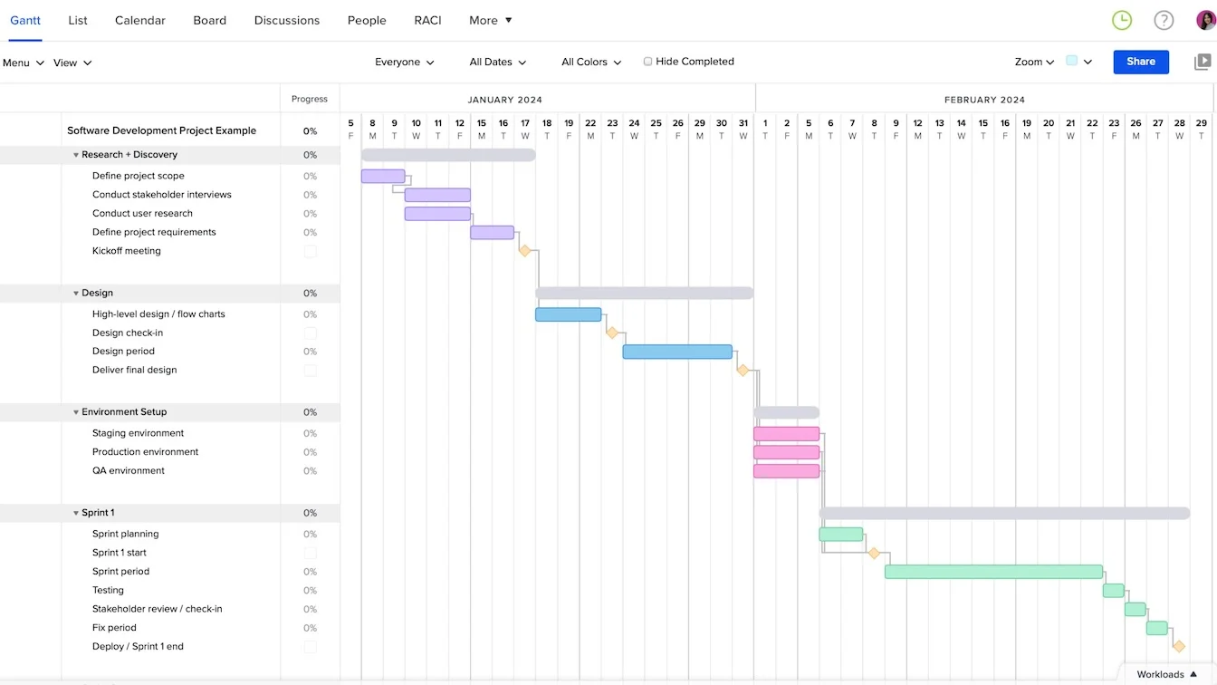This screenshot has width=1217, height=685.
Task: Check the Deploy / Sprint 1 end checkbox
Action: [311, 647]
